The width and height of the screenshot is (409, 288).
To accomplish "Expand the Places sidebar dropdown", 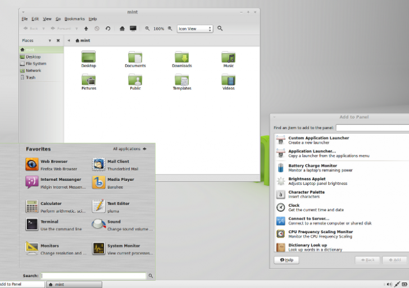I will coord(49,40).
